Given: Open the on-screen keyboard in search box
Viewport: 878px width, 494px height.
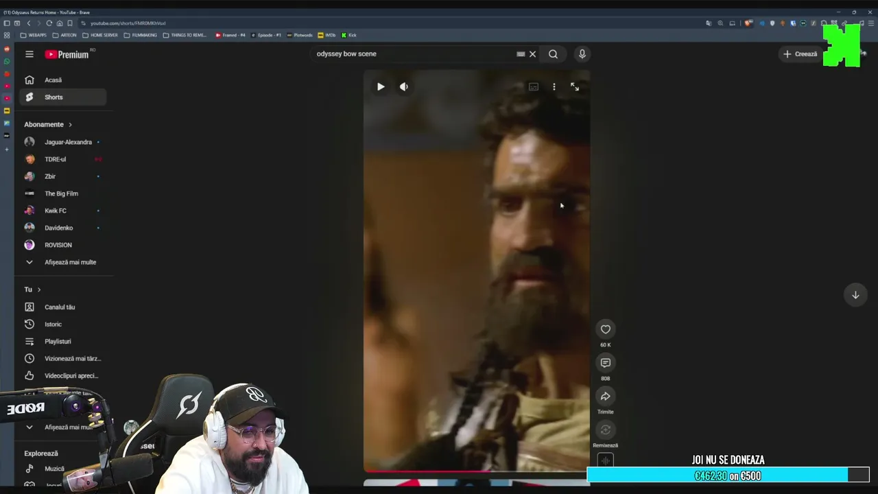Looking at the screenshot, I should 521,54.
